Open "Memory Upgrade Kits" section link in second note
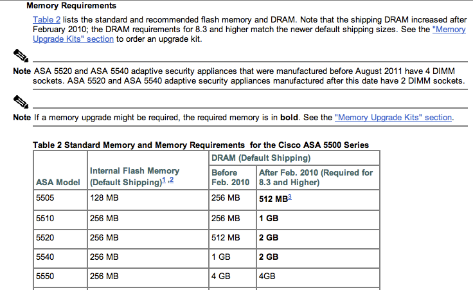The image size is (473, 290). pyautogui.click(x=393, y=118)
